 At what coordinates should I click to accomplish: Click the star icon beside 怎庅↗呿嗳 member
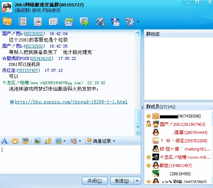(149, 157)
